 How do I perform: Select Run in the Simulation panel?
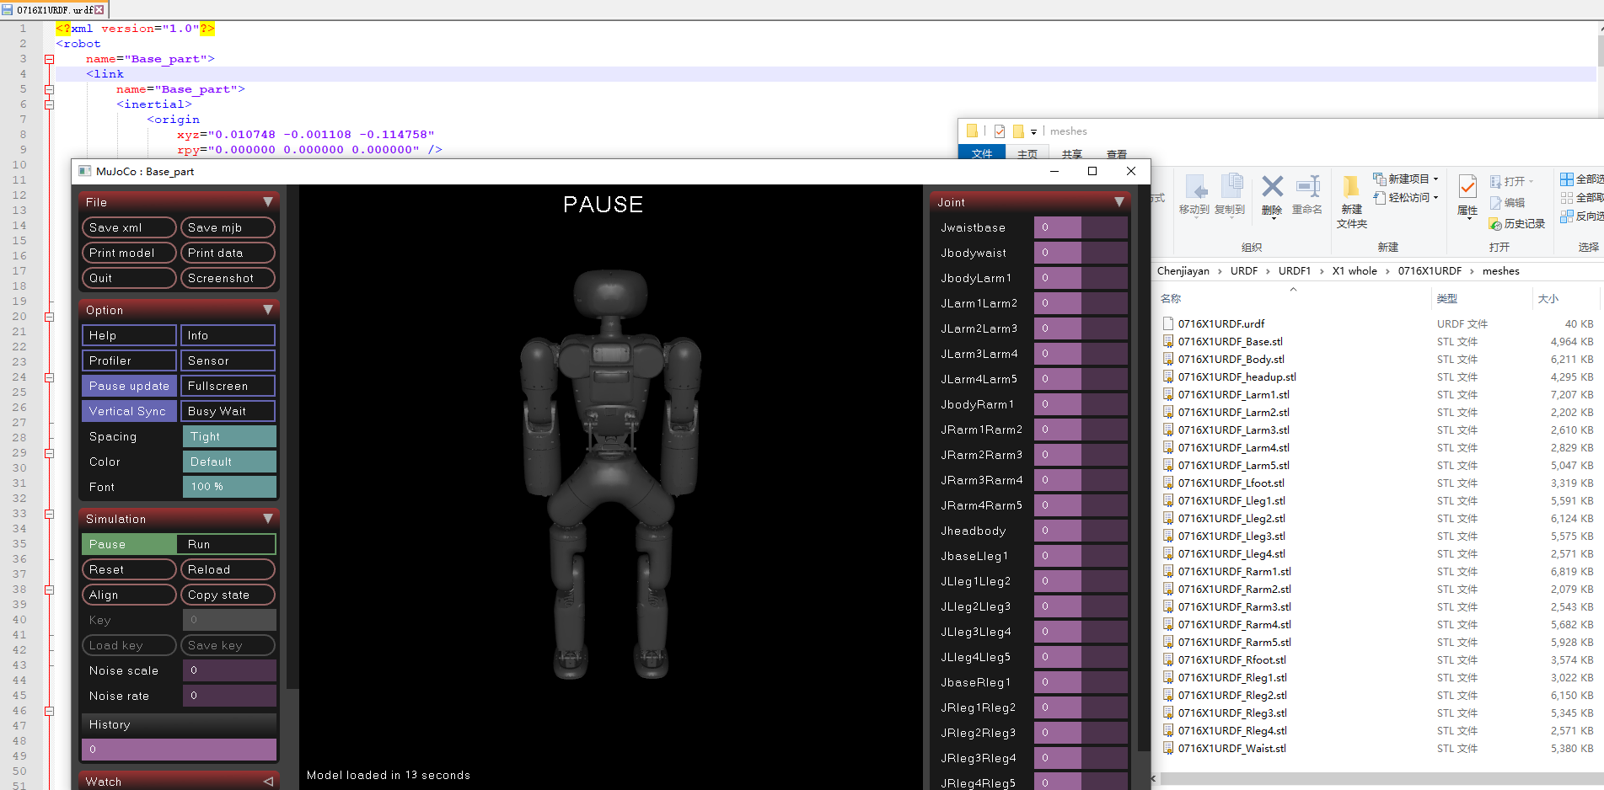point(227,544)
